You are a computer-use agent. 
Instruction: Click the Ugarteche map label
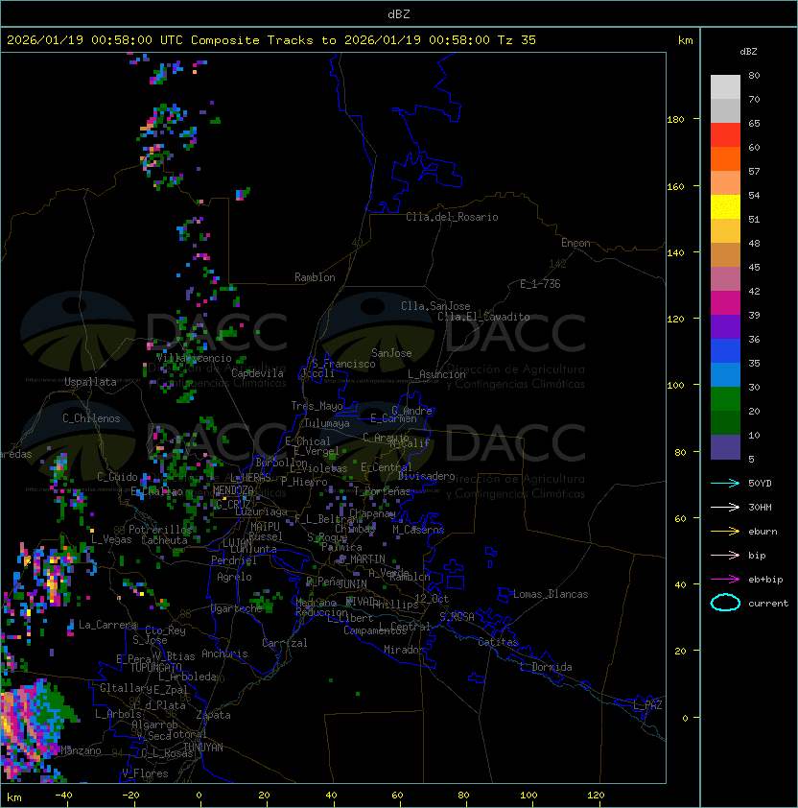click(x=237, y=608)
